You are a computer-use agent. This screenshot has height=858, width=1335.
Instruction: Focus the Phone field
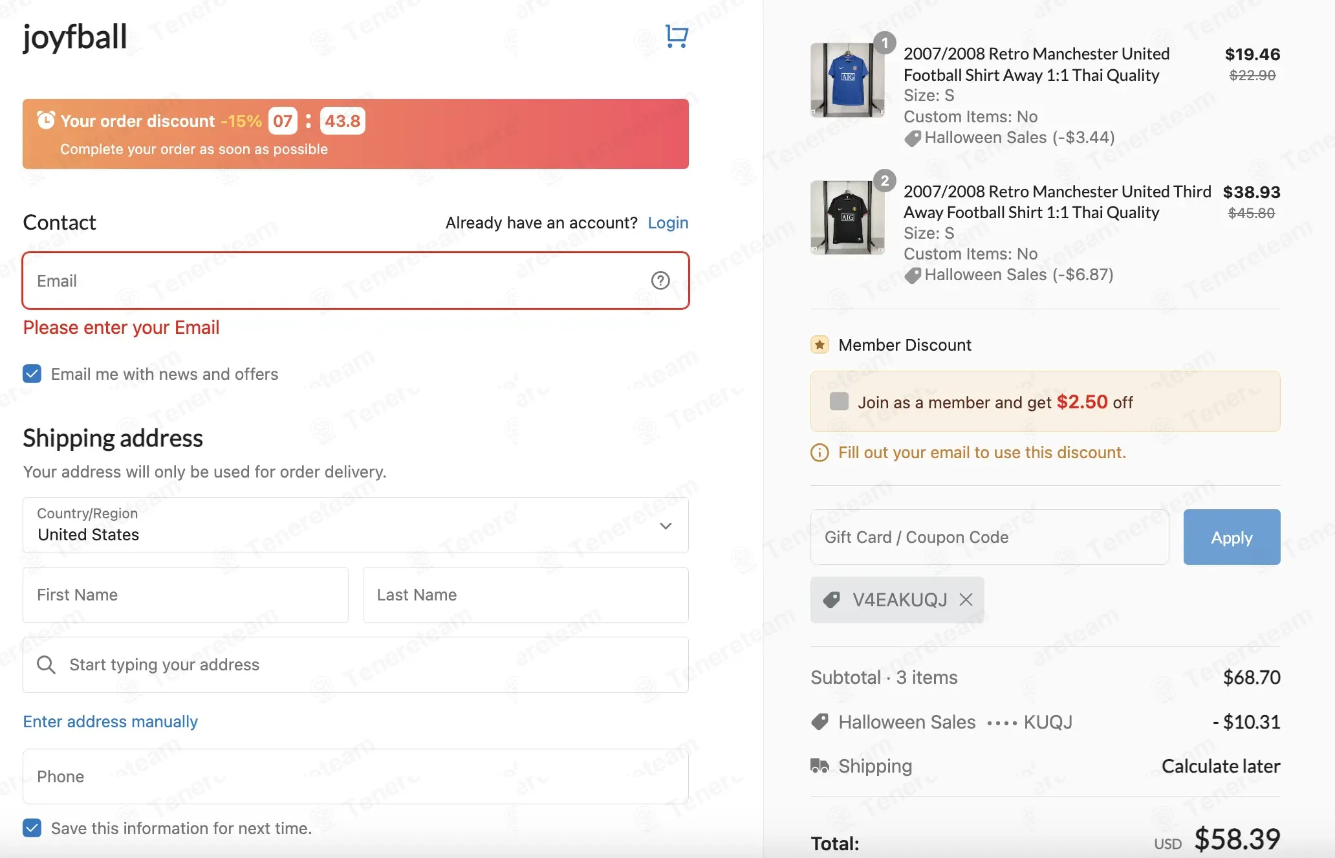tap(356, 776)
